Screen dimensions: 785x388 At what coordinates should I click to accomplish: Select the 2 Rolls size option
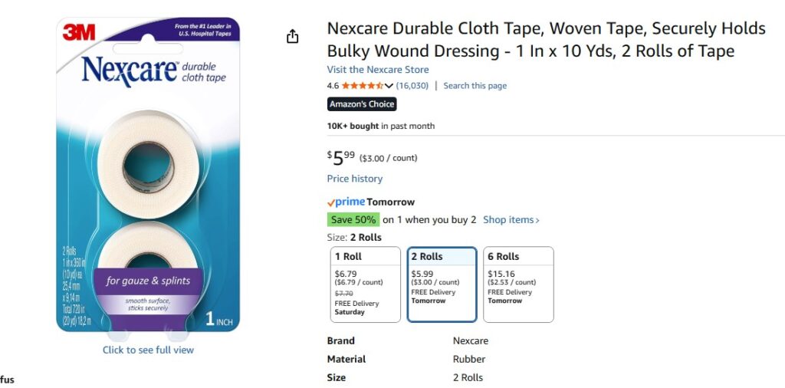click(x=442, y=284)
